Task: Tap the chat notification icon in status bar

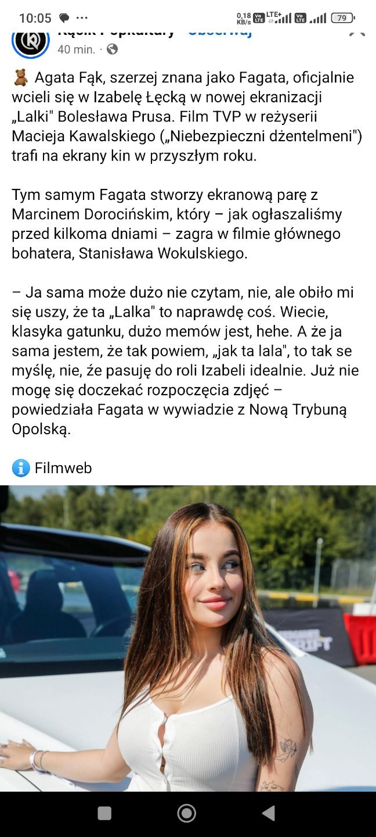Action: click(x=64, y=18)
